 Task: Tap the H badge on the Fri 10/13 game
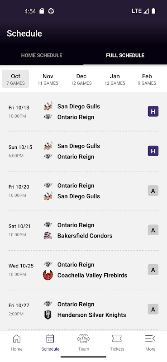pyautogui.click(x=153, y=111)
